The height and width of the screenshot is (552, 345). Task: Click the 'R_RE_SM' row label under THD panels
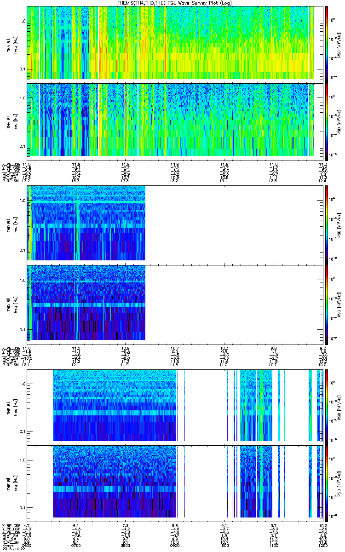pyautogui.click(x=10, y=364)
